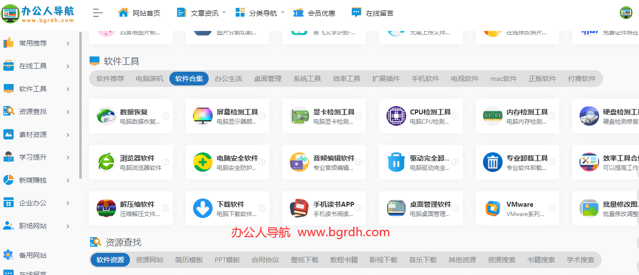Screen dimensions: 639x275
Task: Click the 驱动完全卸载 blue trash icon
Action: [396, 162]
